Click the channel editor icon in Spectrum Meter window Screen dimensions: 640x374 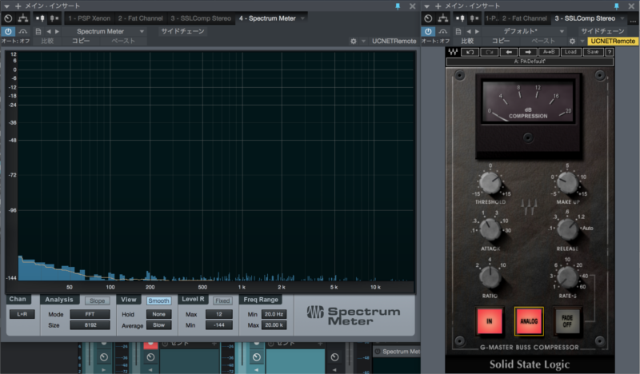click(8, 18)
